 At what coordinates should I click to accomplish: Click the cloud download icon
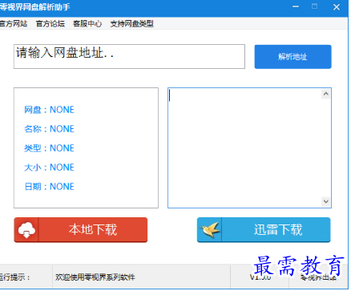pyautogui.click(x=26, y=230)
